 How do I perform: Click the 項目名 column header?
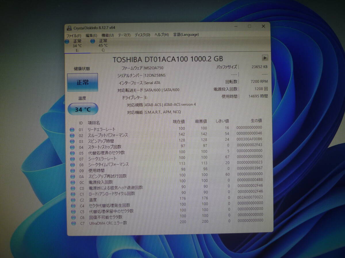pyautogui.click(x=94, y=123)
